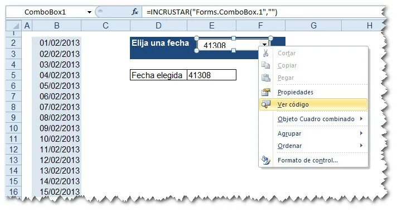397x211 pixels.
Task: Expand the Agrupar submenu arrow
Action: point(361,133)
